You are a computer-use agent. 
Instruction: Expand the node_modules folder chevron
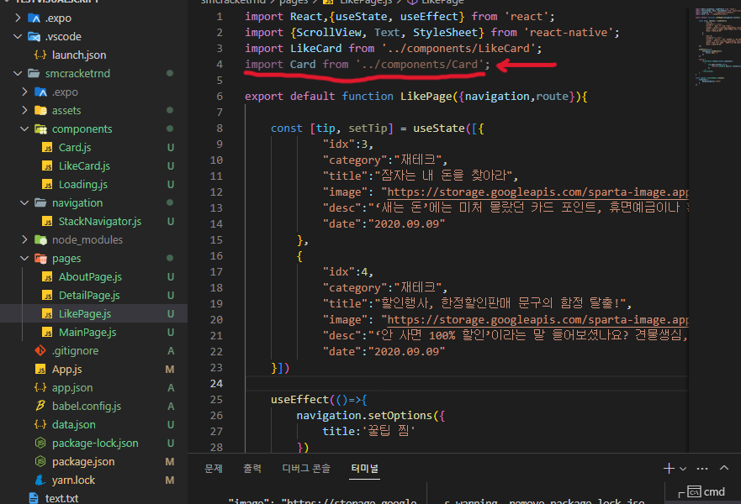(x=24, y=239)
